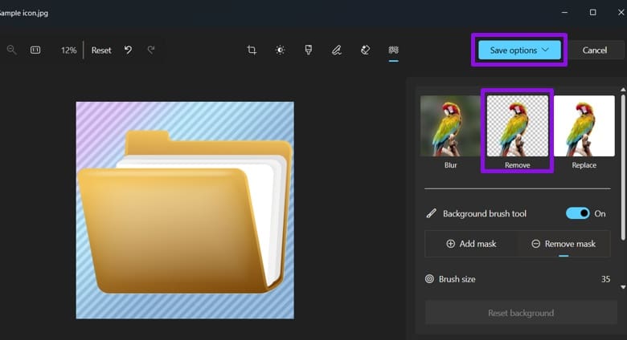Click the Brush size value 35
The height and width of the screenshot is (340, 627).
click(x=605, y=279)
